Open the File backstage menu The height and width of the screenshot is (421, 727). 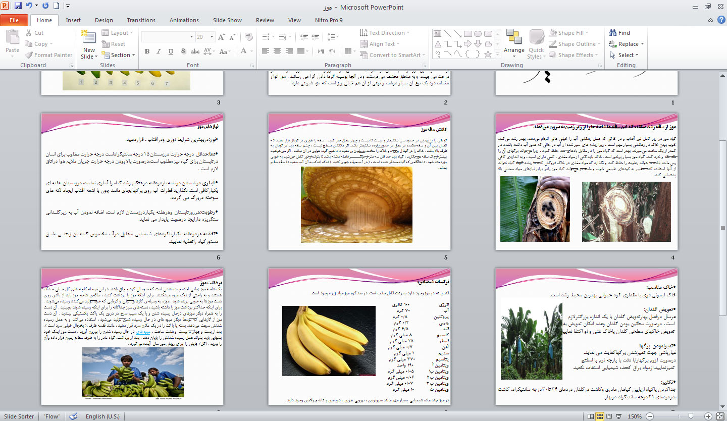pos(14,20)
